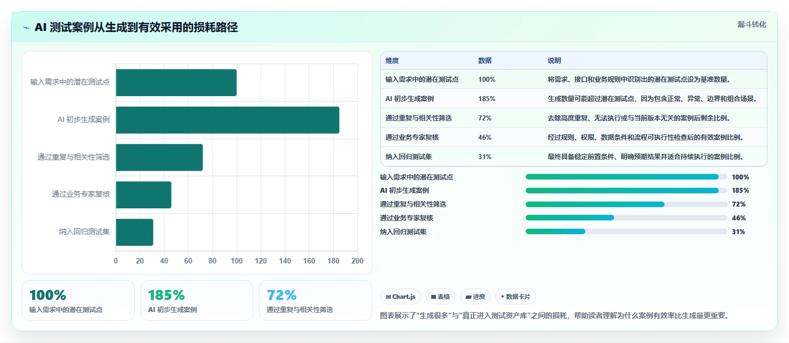789x343 pixels.
Task: Click the 维度 column header
Action: [x=392, y=61]
